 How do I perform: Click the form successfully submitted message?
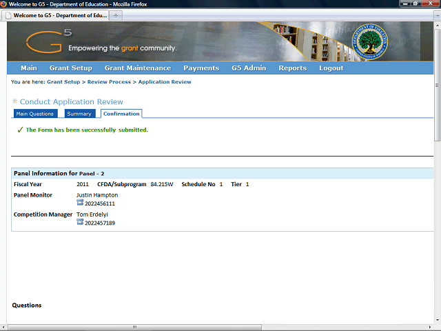(x=87, y=130)
